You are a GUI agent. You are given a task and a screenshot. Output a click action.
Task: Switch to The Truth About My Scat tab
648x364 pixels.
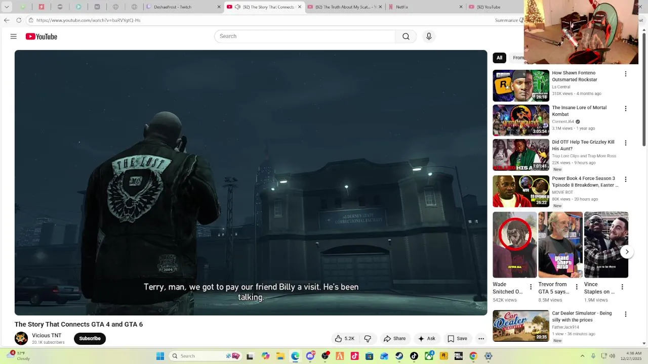[344, 7]
